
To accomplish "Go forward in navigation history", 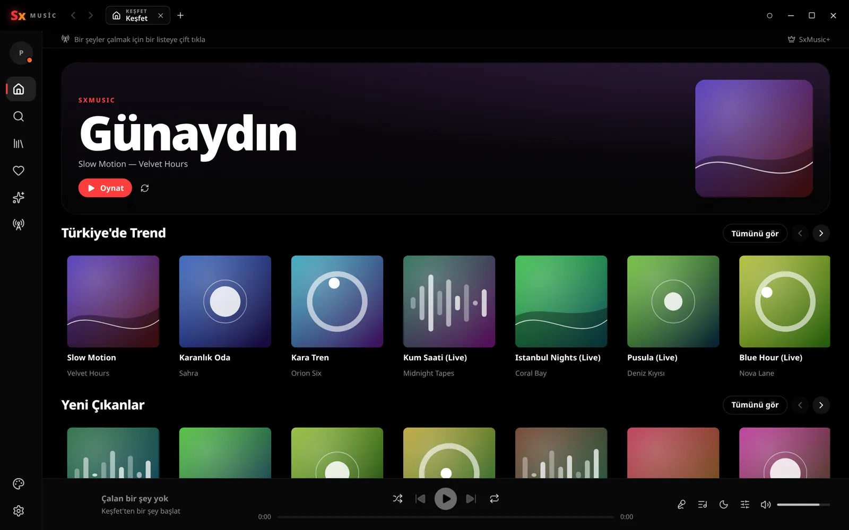I will (91, 15).
